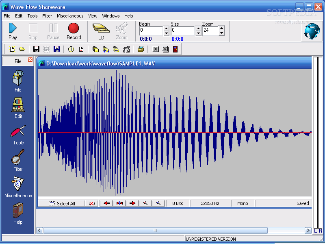Zoom in with the plus magnifier button
The width and height of the screenshot is (325, 244).
(x=158, y=203)
